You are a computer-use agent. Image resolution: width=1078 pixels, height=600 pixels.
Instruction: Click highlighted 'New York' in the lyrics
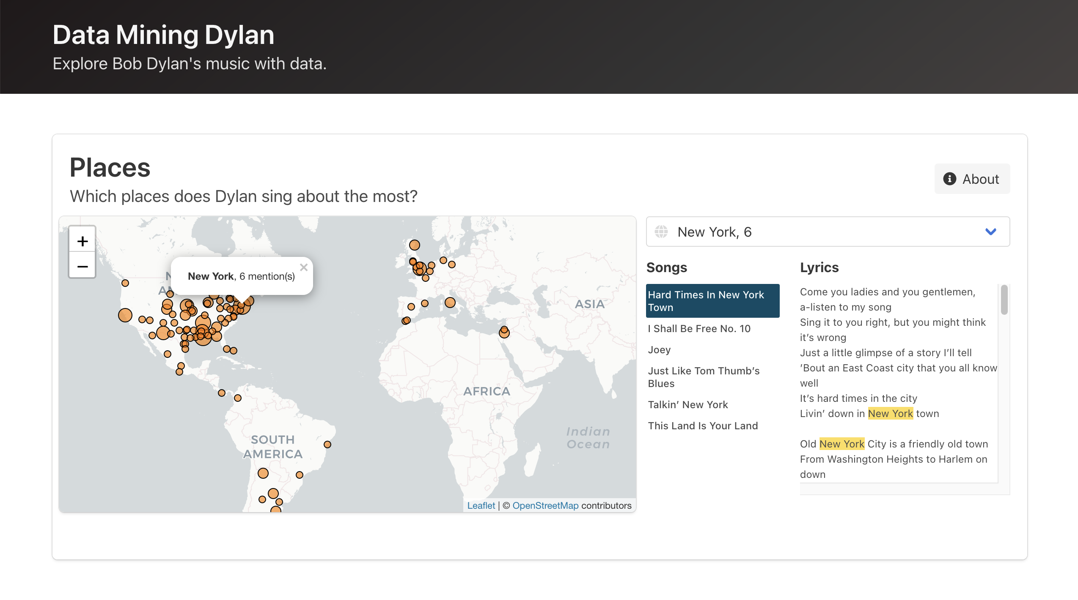click(x=890, y=413)
